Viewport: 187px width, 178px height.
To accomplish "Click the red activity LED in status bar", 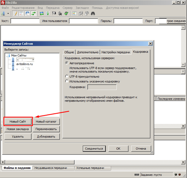I will [180, 174].
